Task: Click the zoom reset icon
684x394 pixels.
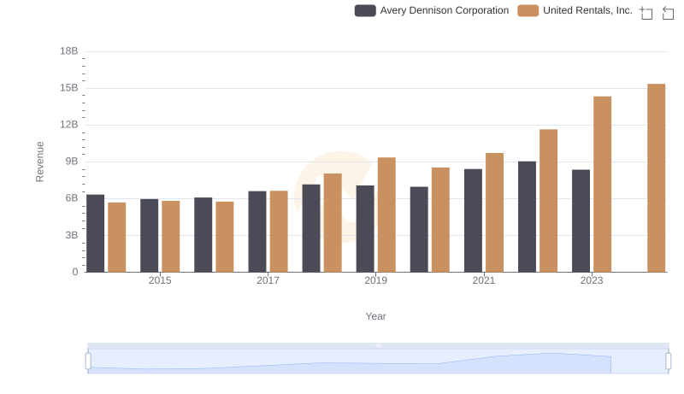Action: click(668, 13)
